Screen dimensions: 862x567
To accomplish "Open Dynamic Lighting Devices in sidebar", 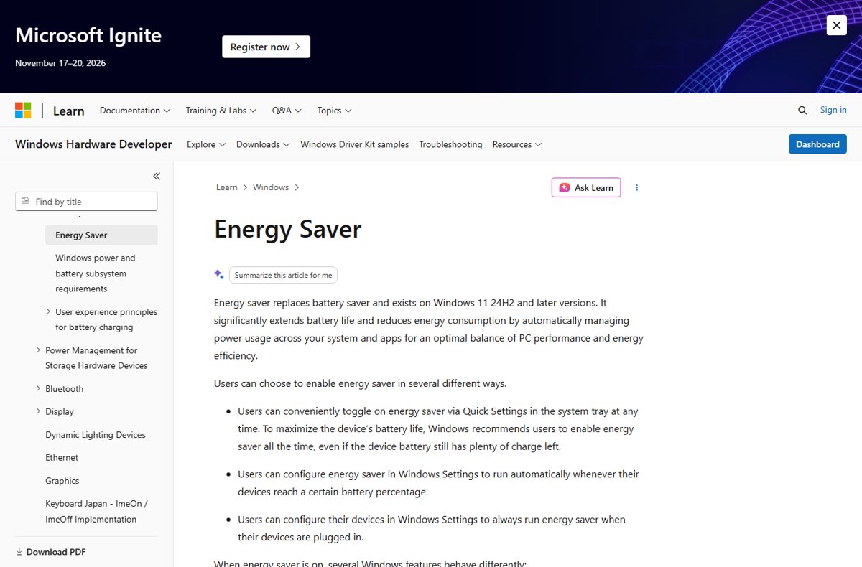I will pyautogui.click(x=96, y=435).
